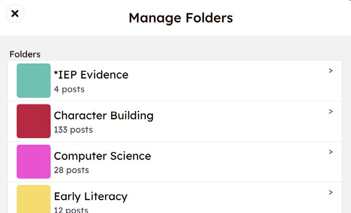Click the Folders section label
Screen dimensions: 351x213
pyautogui.click(x=25, y=54)
